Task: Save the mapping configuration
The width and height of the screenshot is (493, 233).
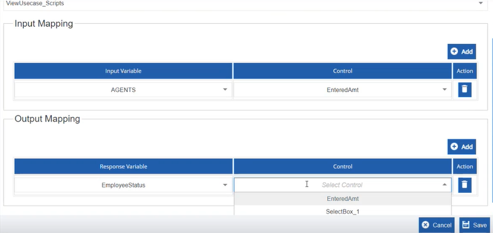Action: click(x=475, y=225)
